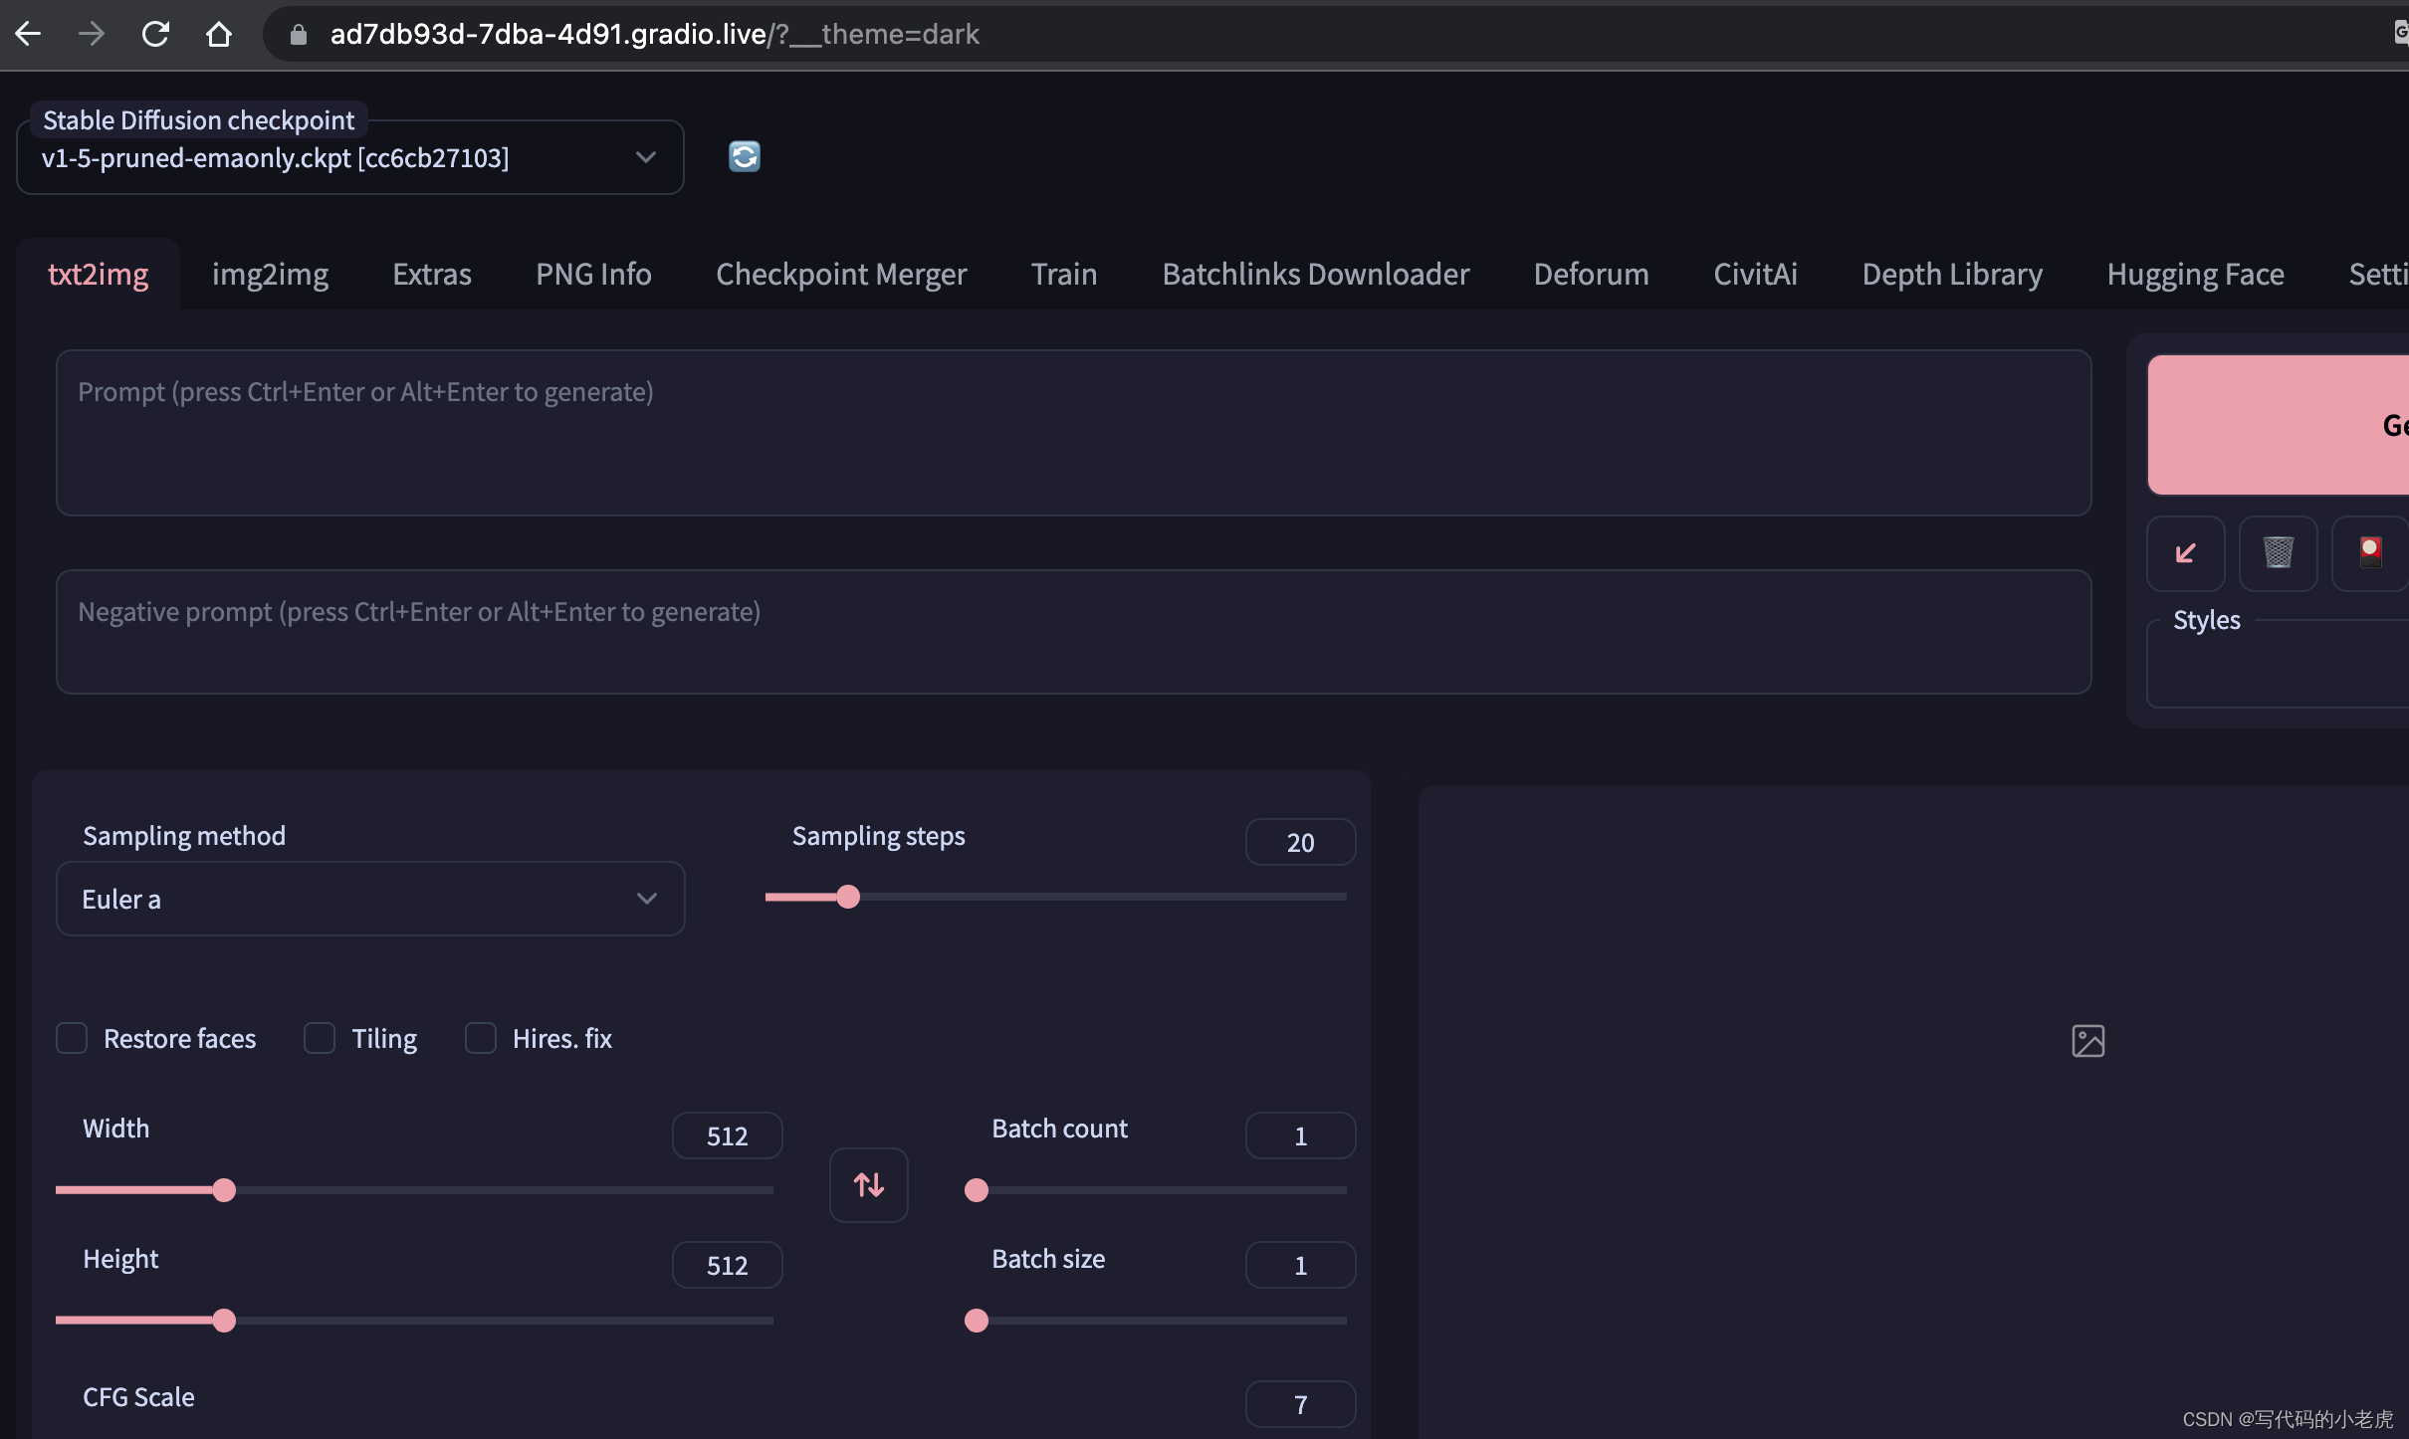Check the Hires. fix box
The width and height of the screenshot is (2409, 1439).
481,1038
